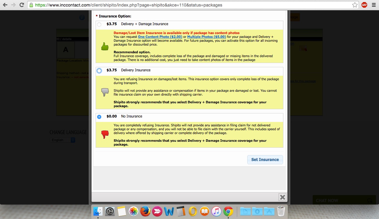
Task: Open the Adblock Plus extension
Action: (x=364, y=5)
